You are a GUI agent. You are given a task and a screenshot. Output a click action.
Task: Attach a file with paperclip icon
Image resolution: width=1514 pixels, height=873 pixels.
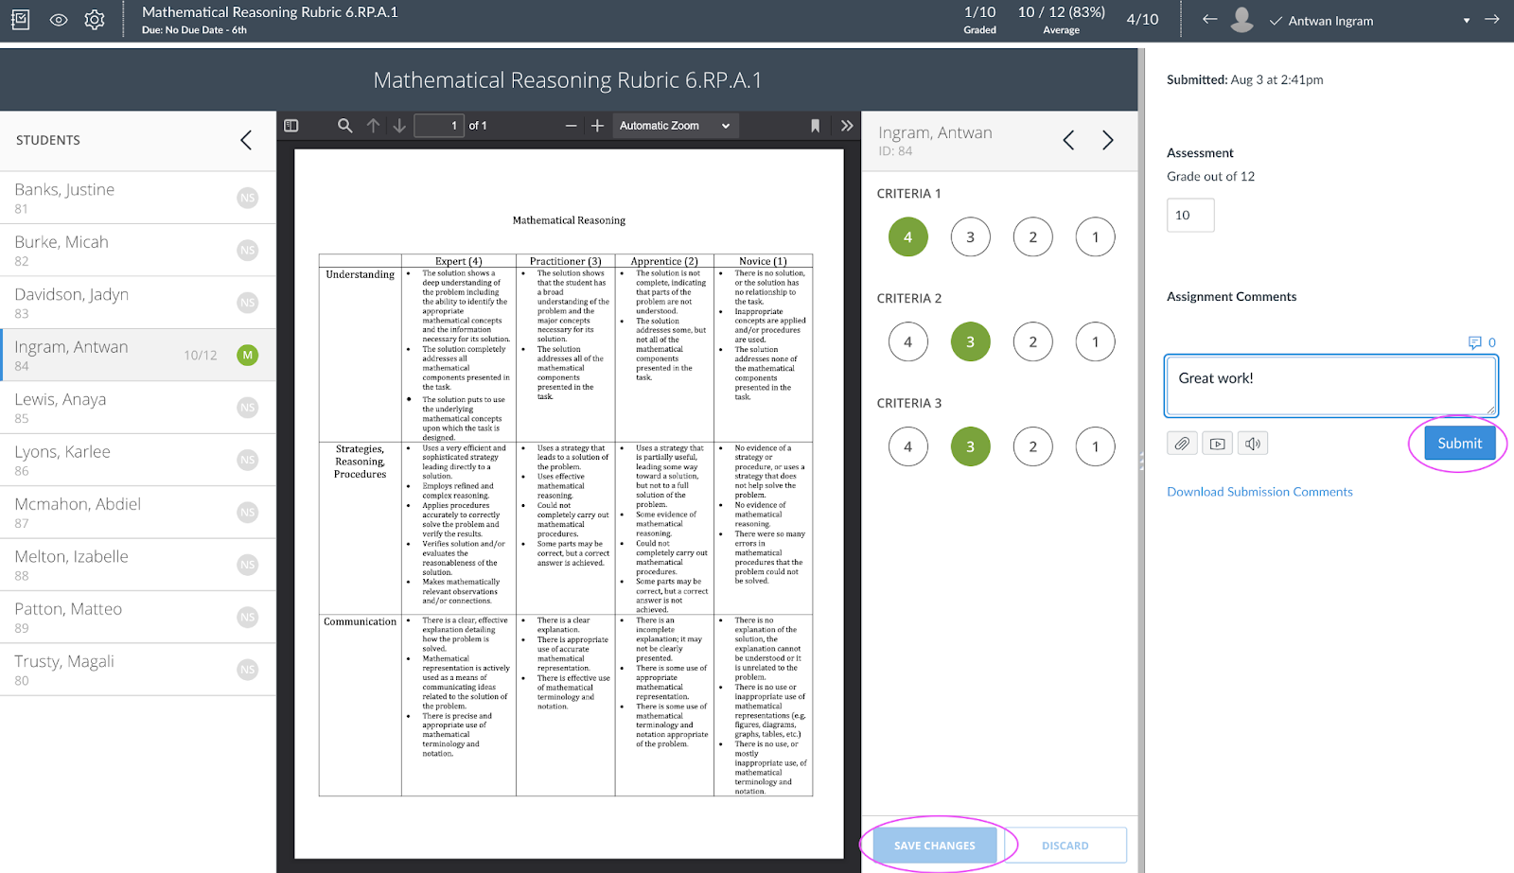point(1182,443)
